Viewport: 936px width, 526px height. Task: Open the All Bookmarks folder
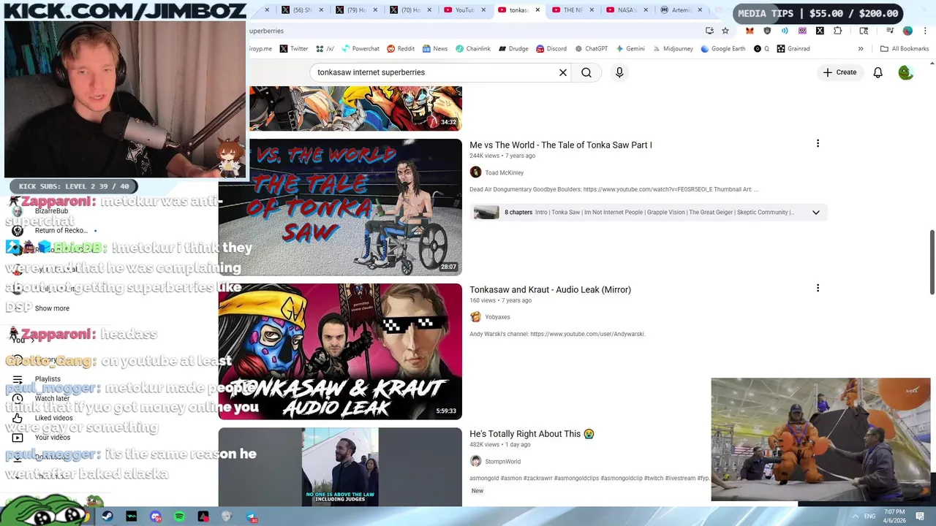click(x=905, y=49)
